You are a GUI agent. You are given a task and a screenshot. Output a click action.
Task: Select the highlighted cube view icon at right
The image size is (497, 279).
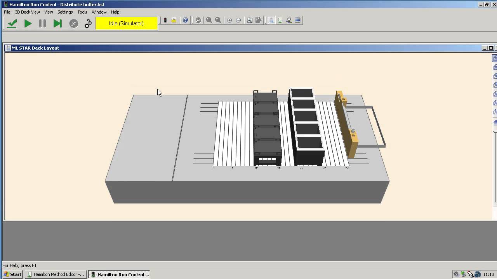pos(495,58)
